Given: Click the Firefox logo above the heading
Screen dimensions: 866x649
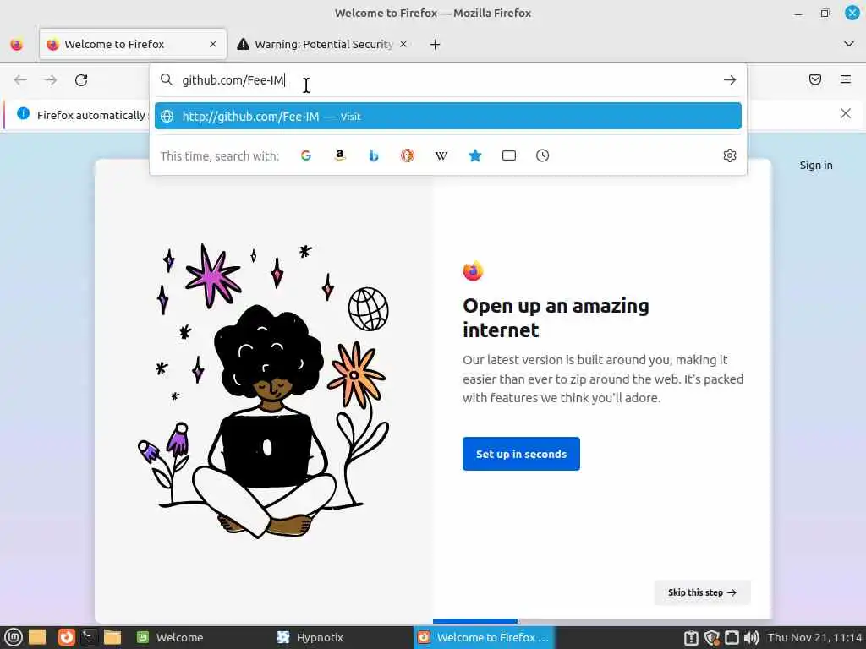Looking at the screenshot, I should [x=473, y=270].
